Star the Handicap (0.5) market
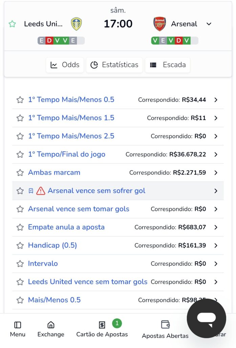The width and height of the screenshot is (236, 348). (20, 245)
